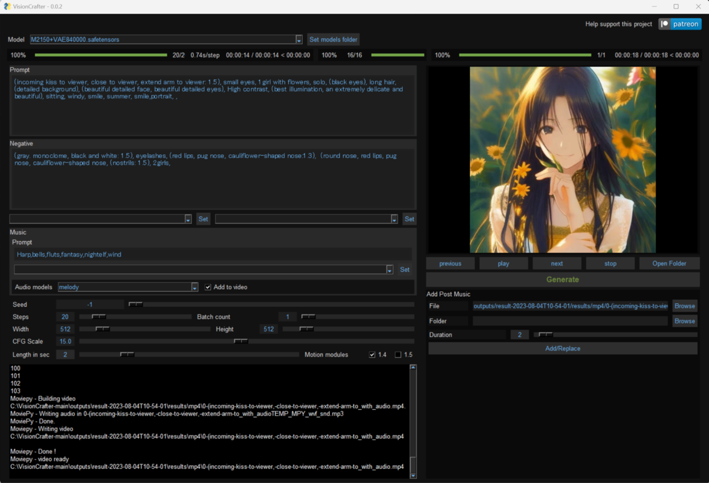
Task: Click into the Negative prompt text area
Action: tap(213, 179)
